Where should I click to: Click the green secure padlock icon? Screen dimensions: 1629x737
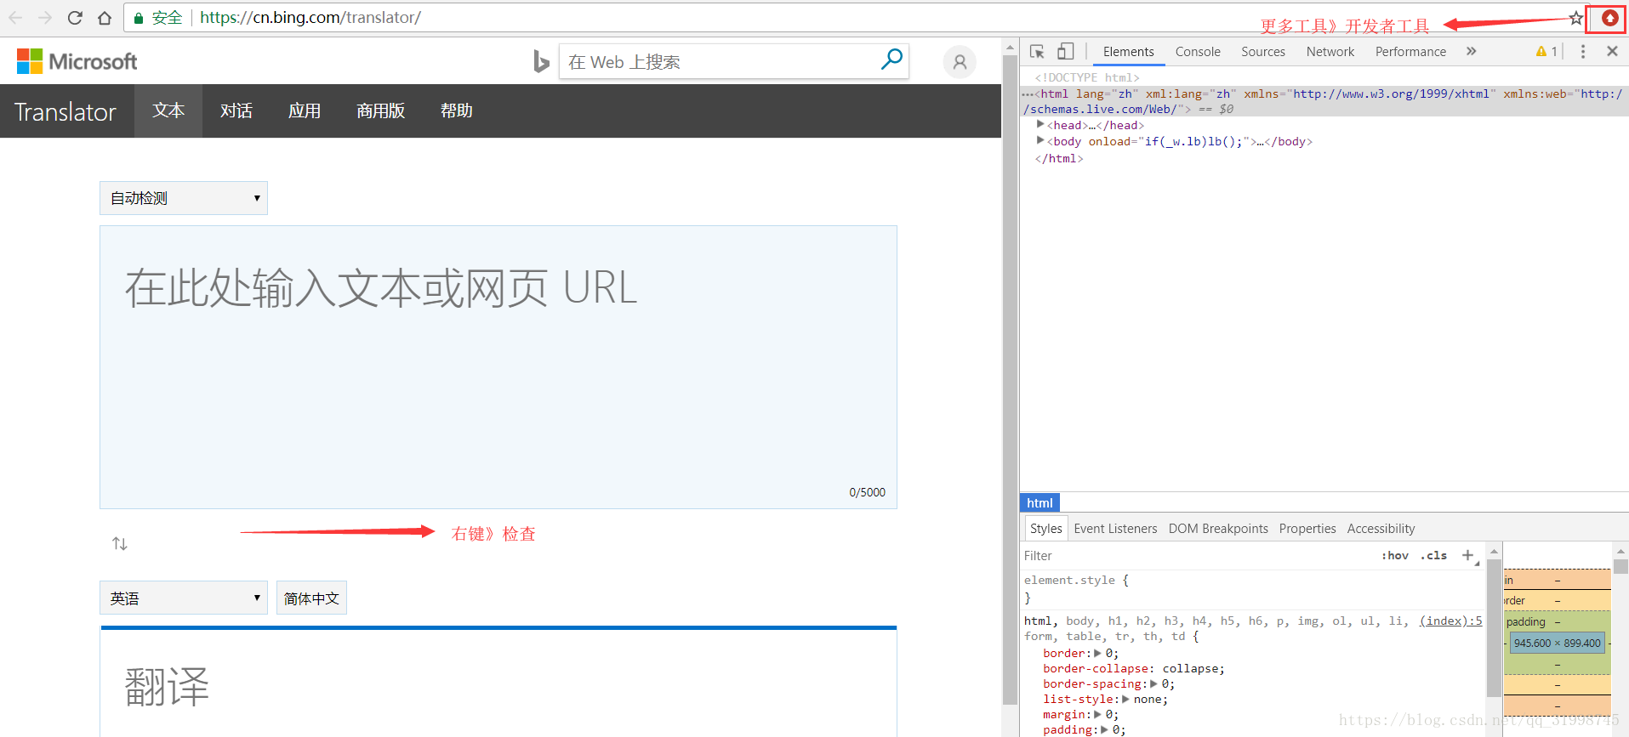pos(139,18)
